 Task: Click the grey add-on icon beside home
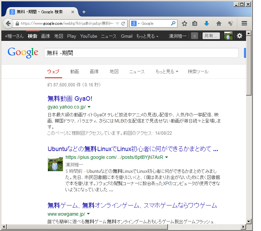(230, 23)
